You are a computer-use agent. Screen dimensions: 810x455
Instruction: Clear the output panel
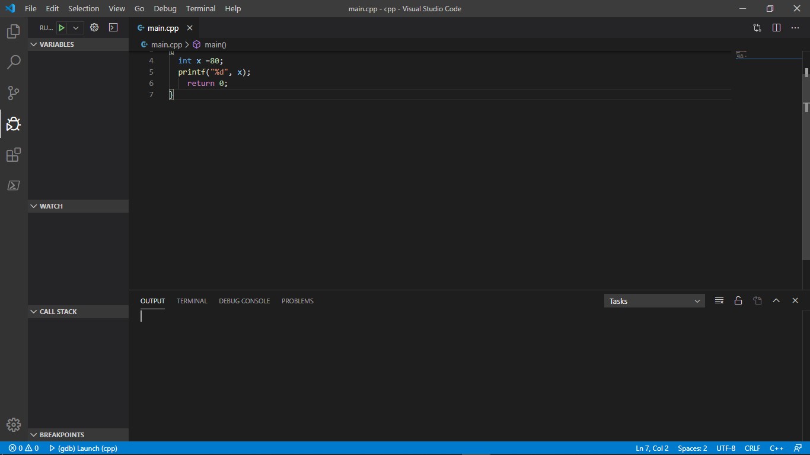point(719,301)
